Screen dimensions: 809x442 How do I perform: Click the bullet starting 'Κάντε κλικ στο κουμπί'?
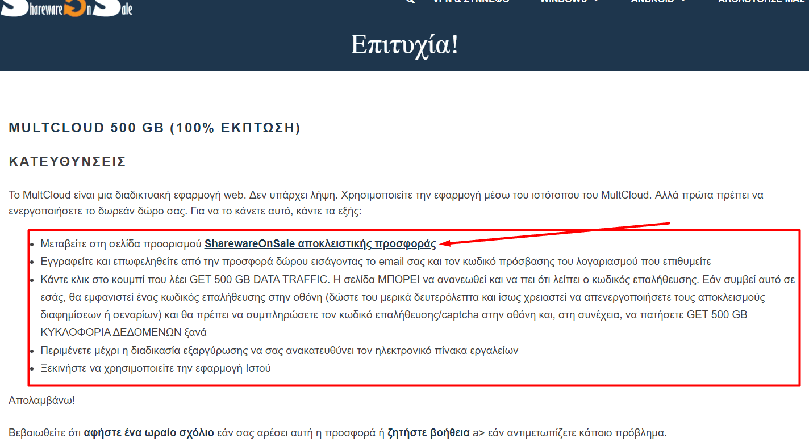point(418,306)
